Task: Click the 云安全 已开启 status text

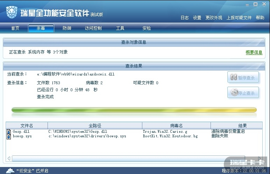Action: [x=32, y=171]
